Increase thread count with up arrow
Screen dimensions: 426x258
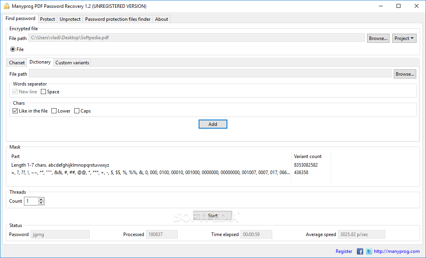pos(41,200)
